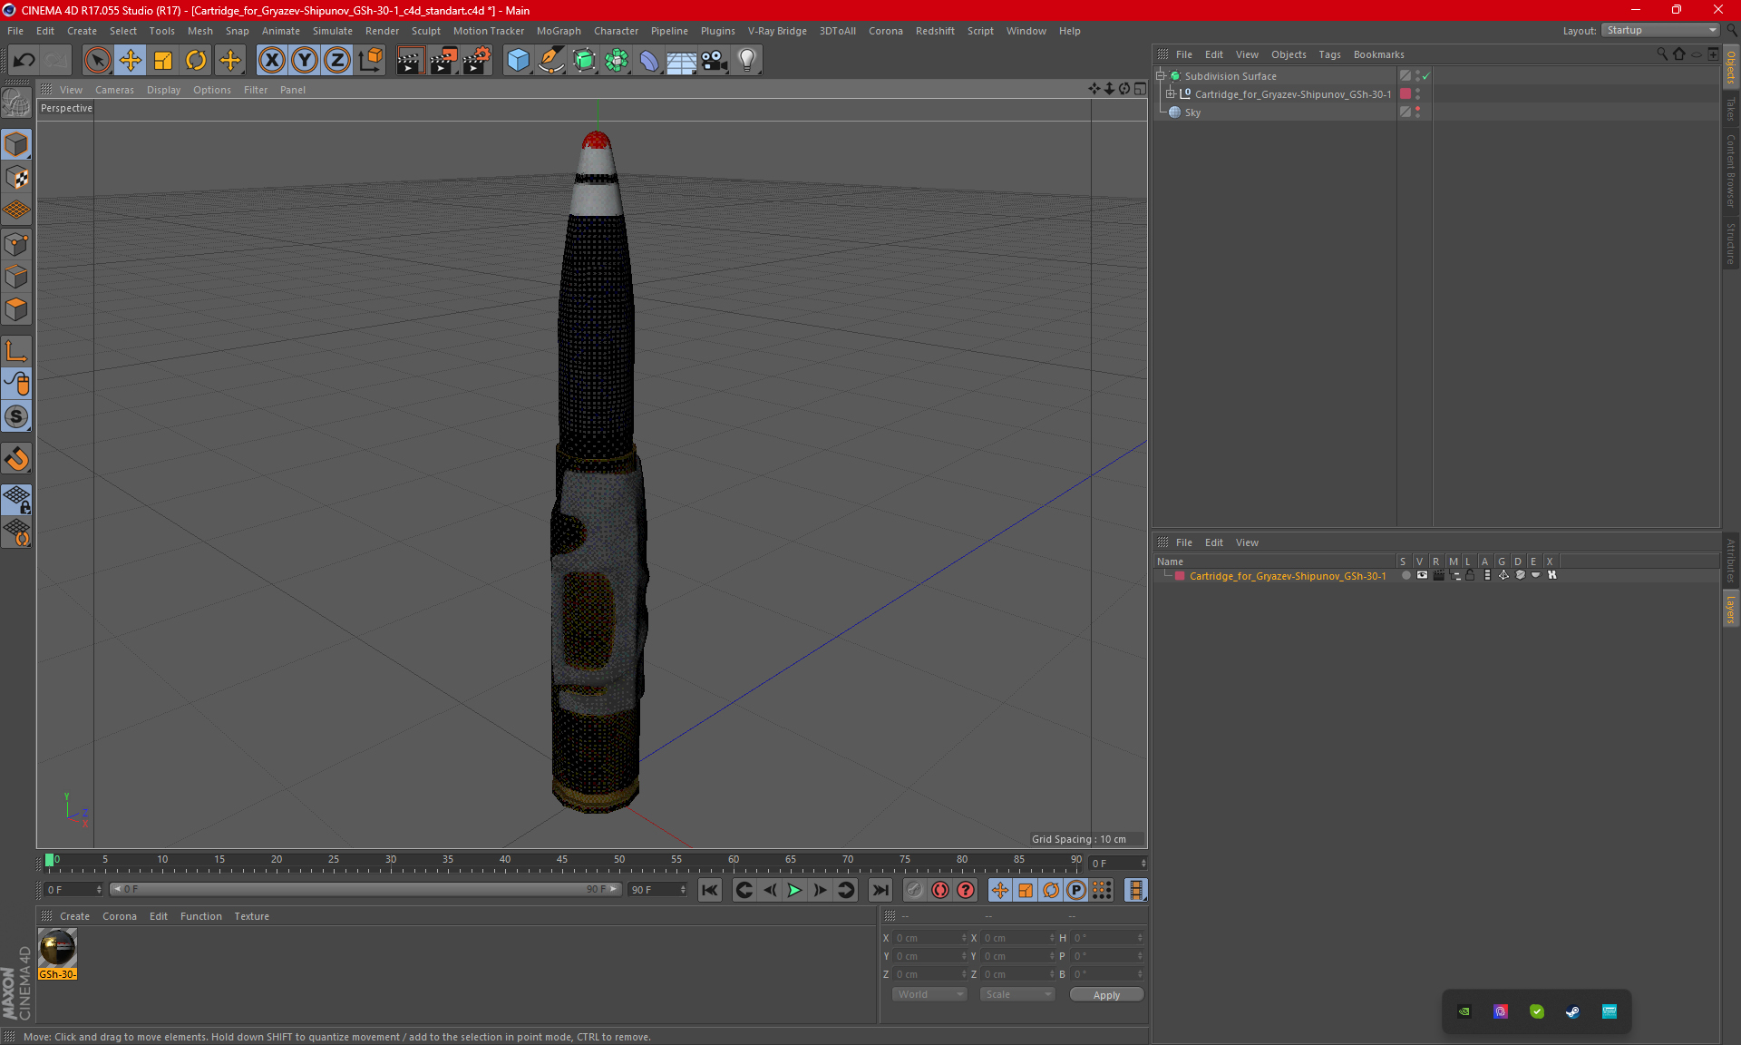The width and height of the screenshot is (1741, 1045).
Task: Open the spline Pen tool
Action: pos(551,60)
